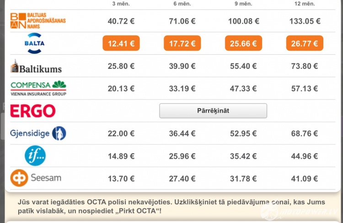Viewport: 343px width, 223px height.
Task: Click the 12 mēn. column header
Action: (305, 4)
